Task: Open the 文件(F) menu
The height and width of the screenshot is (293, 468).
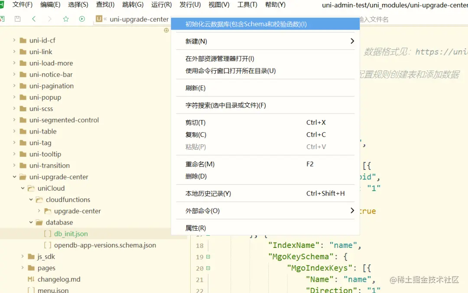Action: [x=23, y=4]
